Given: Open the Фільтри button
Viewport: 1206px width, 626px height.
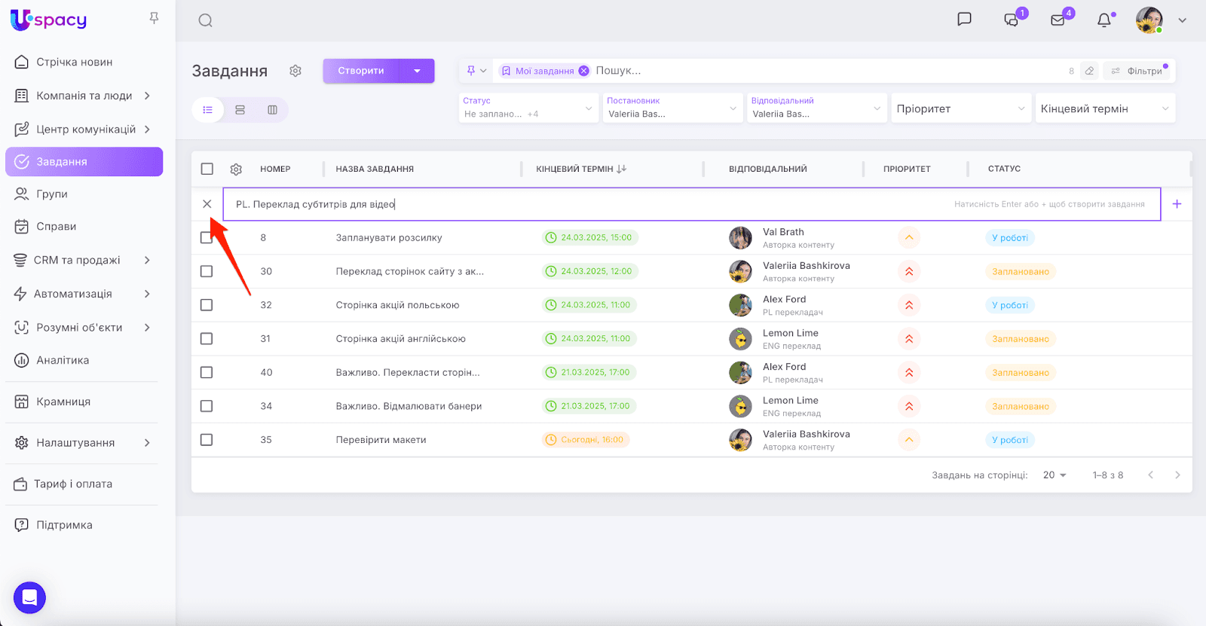Looking at the screenshot, I should (1137, 71).
